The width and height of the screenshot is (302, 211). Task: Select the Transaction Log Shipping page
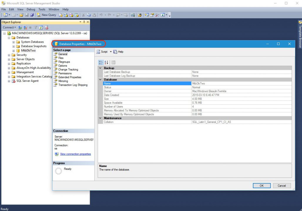point(73,85)
